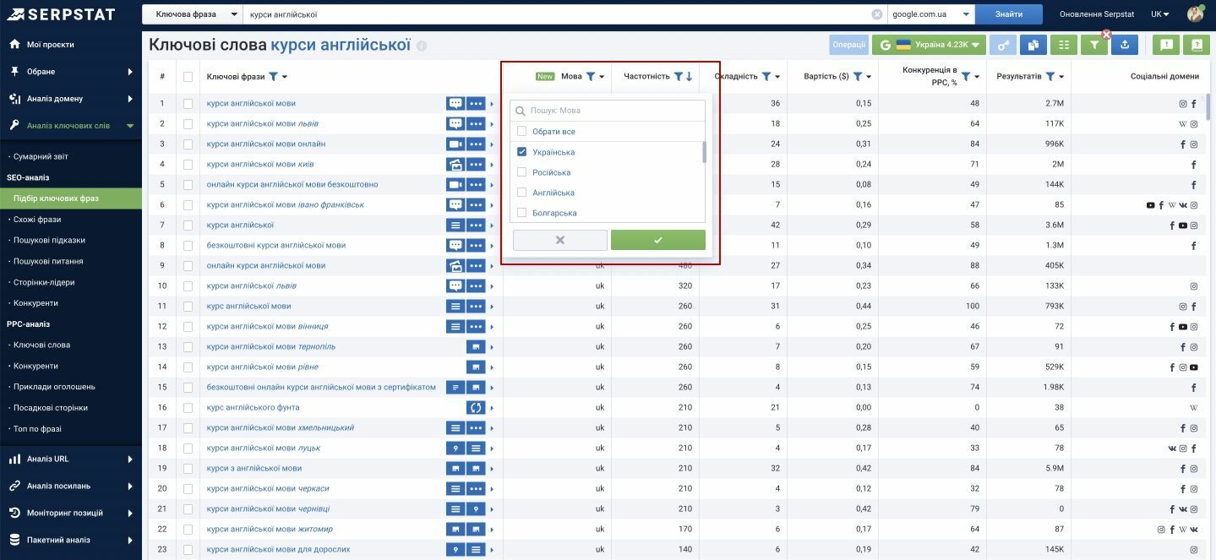
Task: Select row checkbox for 'курси англійської'
Action: (188, 226)
